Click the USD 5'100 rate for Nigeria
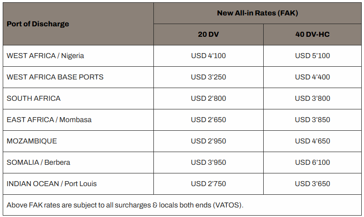 coord(312,56)
